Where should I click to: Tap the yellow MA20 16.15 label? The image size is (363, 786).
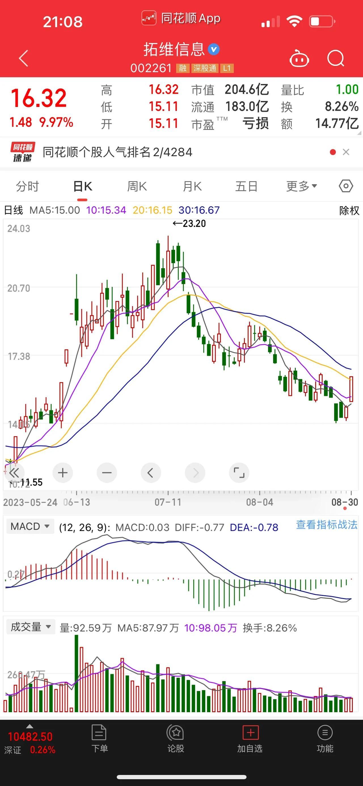coord(152,210)
